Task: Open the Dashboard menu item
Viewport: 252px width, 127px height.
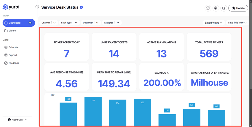Action: 19,23
